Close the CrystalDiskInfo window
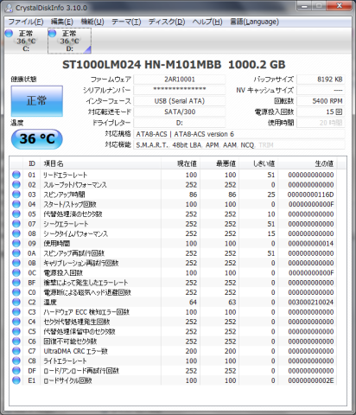 pyautogui.click(x=339, y=6)
